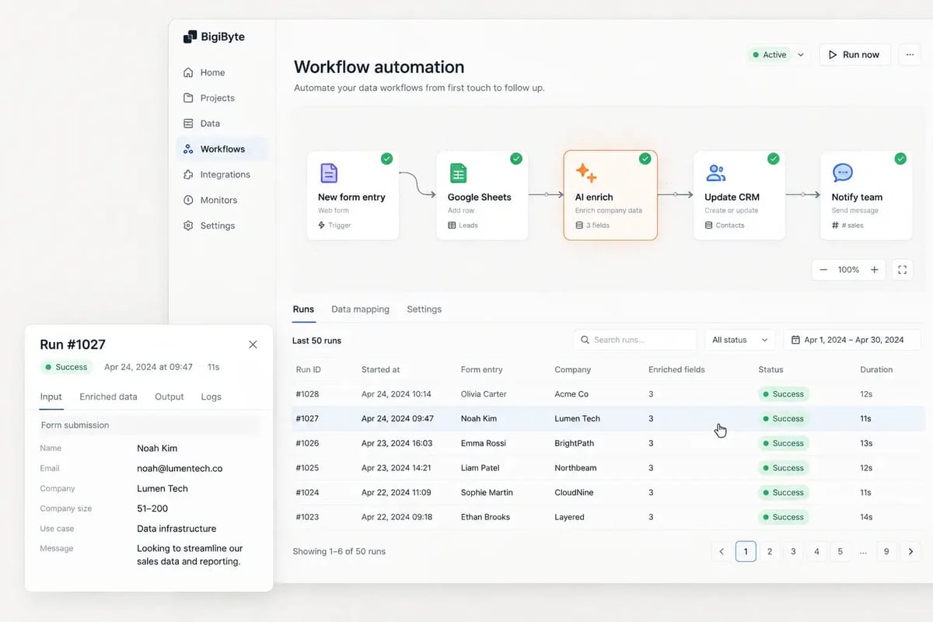The height and width of the screenshot is (622, 933).
Task: Select run #1024 row ID
Action: point(307,493)
